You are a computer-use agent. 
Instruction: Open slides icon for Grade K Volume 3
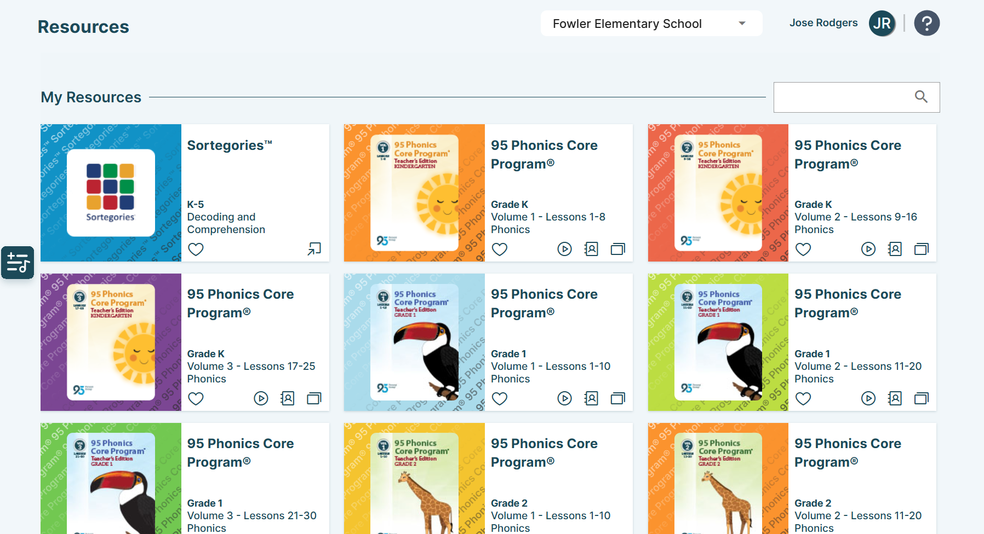[x=314, y=398]
